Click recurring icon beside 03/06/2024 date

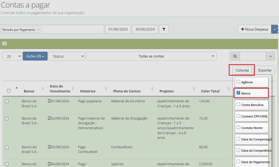(x=49, y=147)
